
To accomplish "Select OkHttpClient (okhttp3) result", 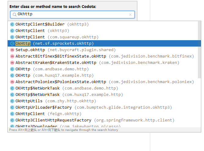I will tap(42, 31).
